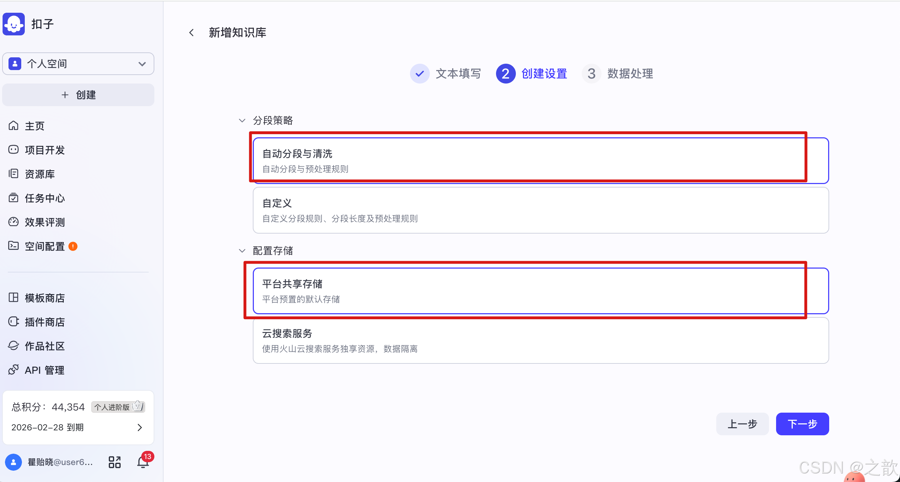This screenshot has height=482, width=900.
Task: Collapse the 配置存储 section
Action: coord(242,251)
